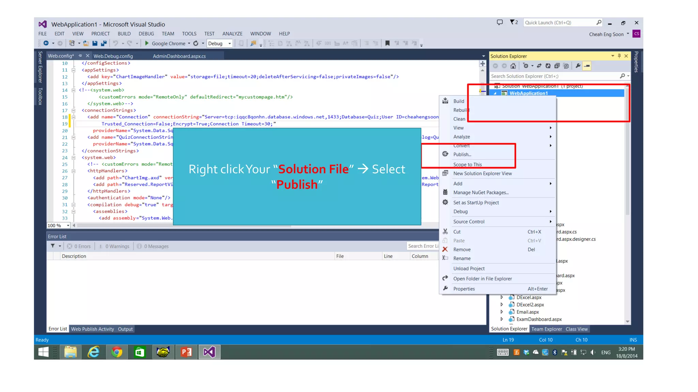Screen dimensions: 698x392
Task: Toggle a bookmark with the bookmark icon
Action: pos(387,43)
